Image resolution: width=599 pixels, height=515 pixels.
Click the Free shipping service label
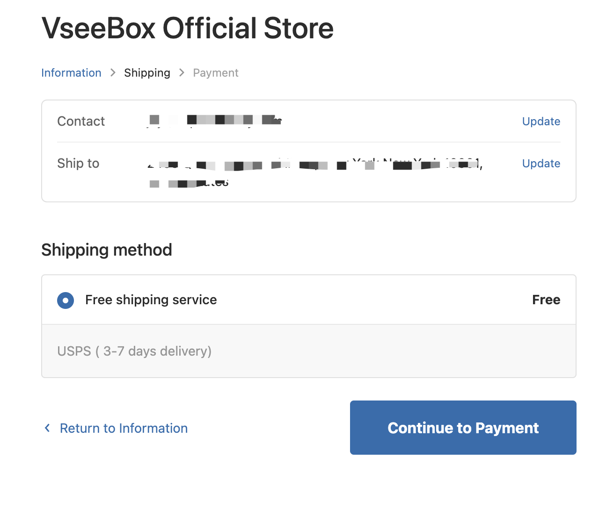point(151,300)
